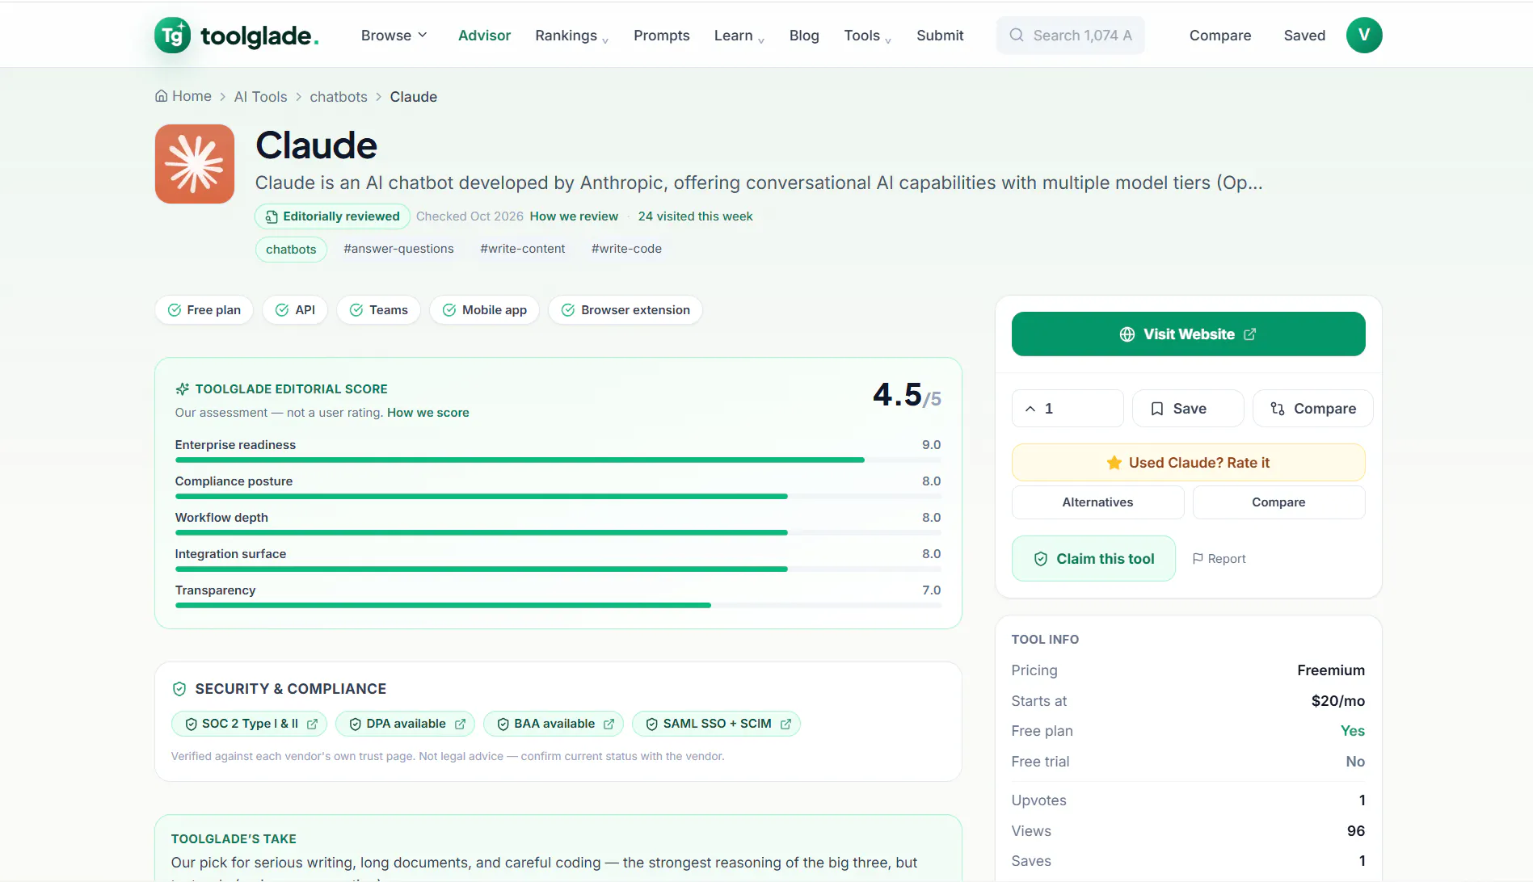
Task: Click the V user avatar
Action: coord(1364,35)
